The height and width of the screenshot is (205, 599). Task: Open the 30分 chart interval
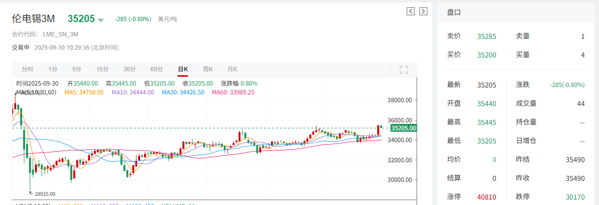pos(129,69)
